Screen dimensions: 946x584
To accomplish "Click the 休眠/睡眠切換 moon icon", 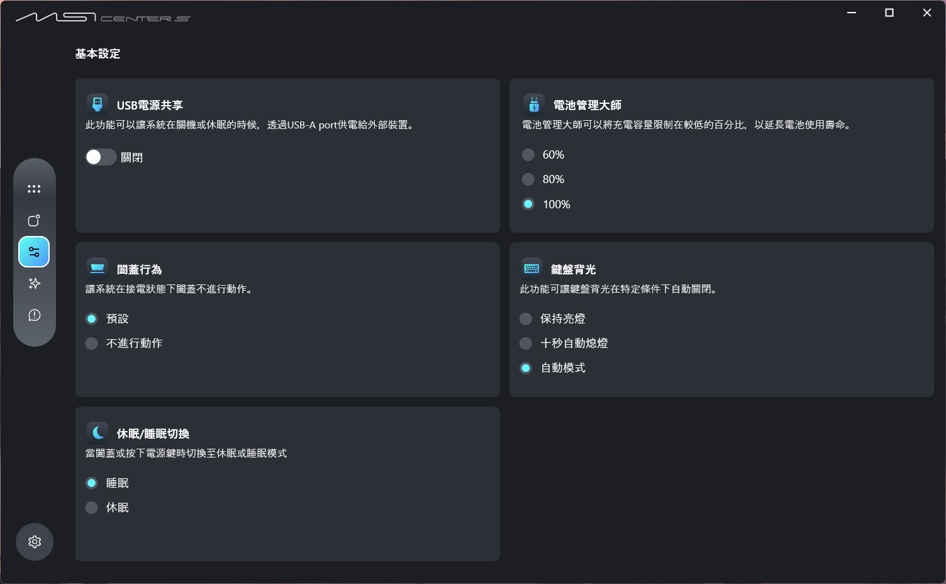I will tap(97, 432).
